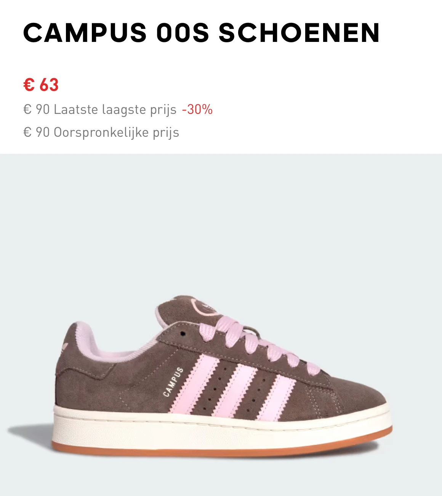Click the top lace eyelet hole

(183, 334)
